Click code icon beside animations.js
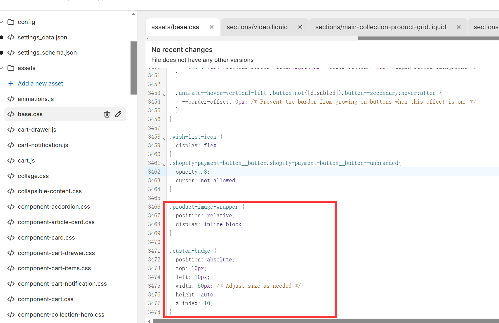 tap(11, 99)
